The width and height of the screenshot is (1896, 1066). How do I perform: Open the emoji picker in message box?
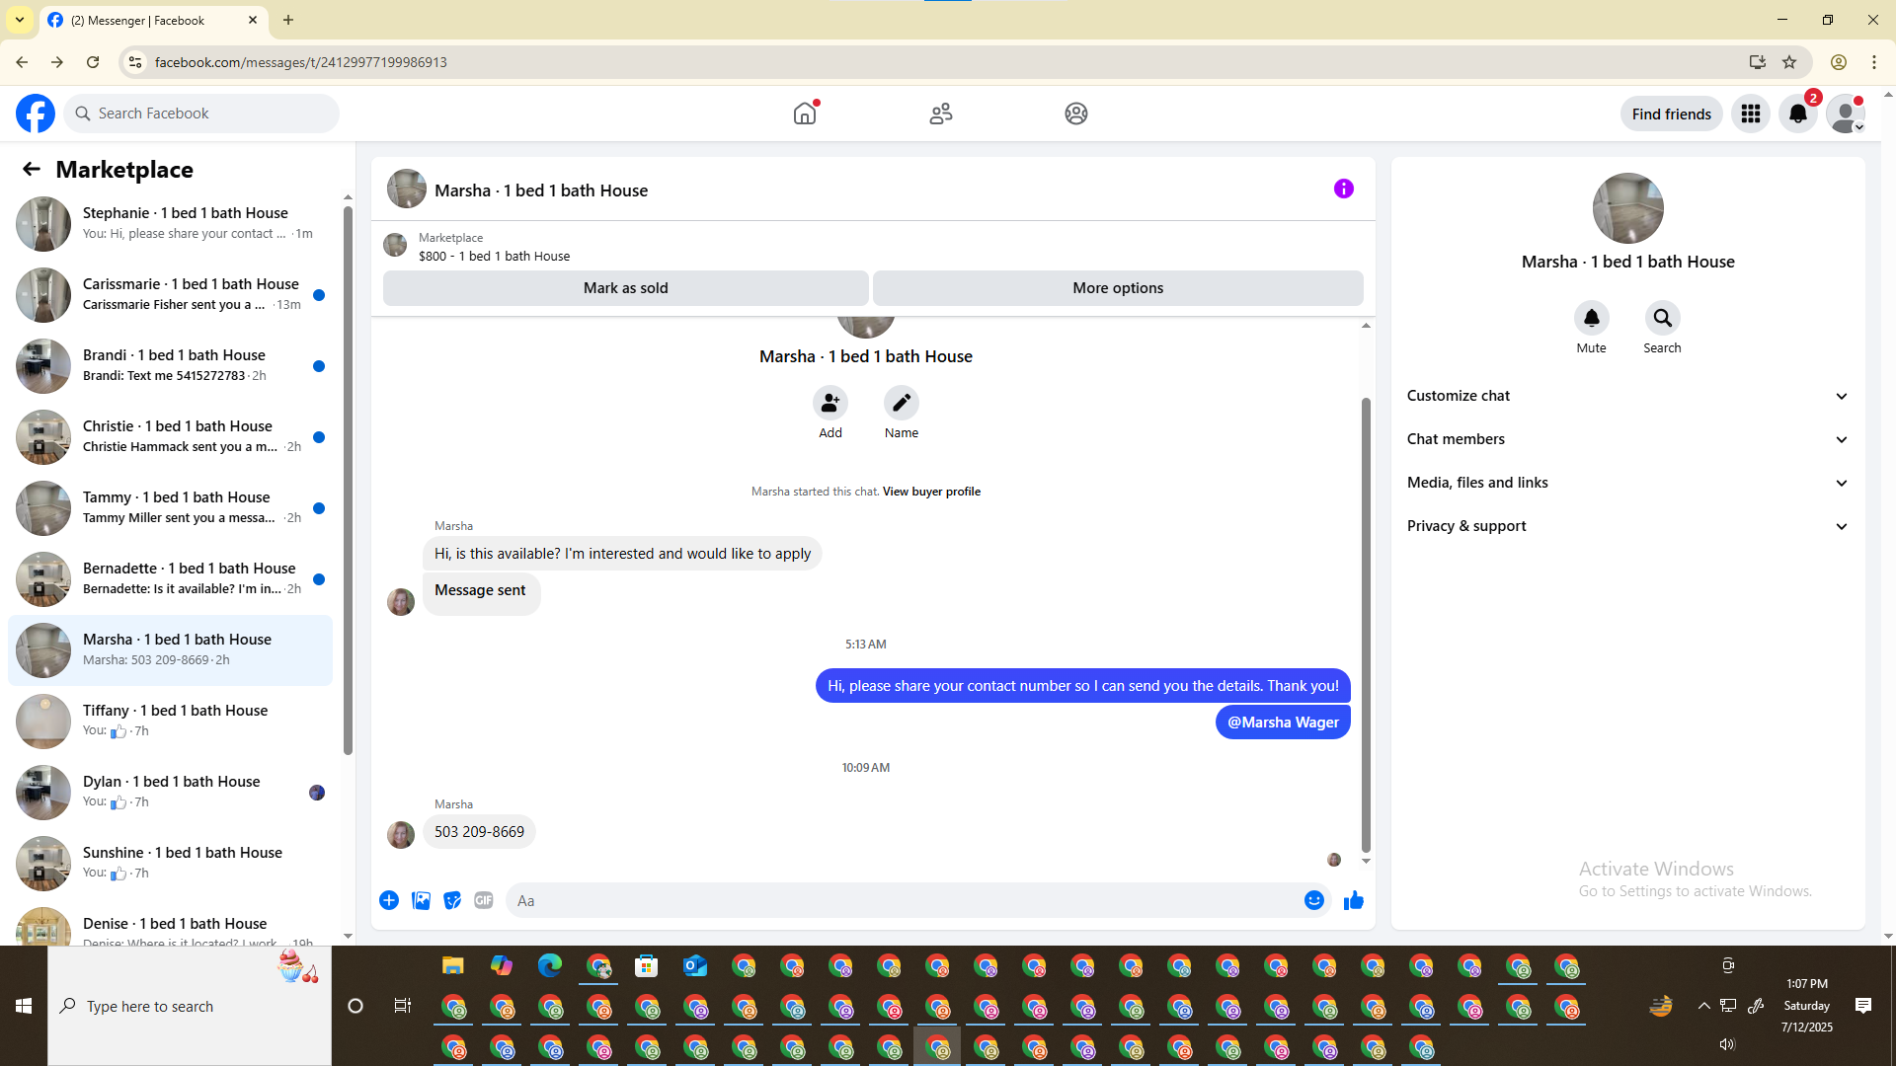[1313, 900]
